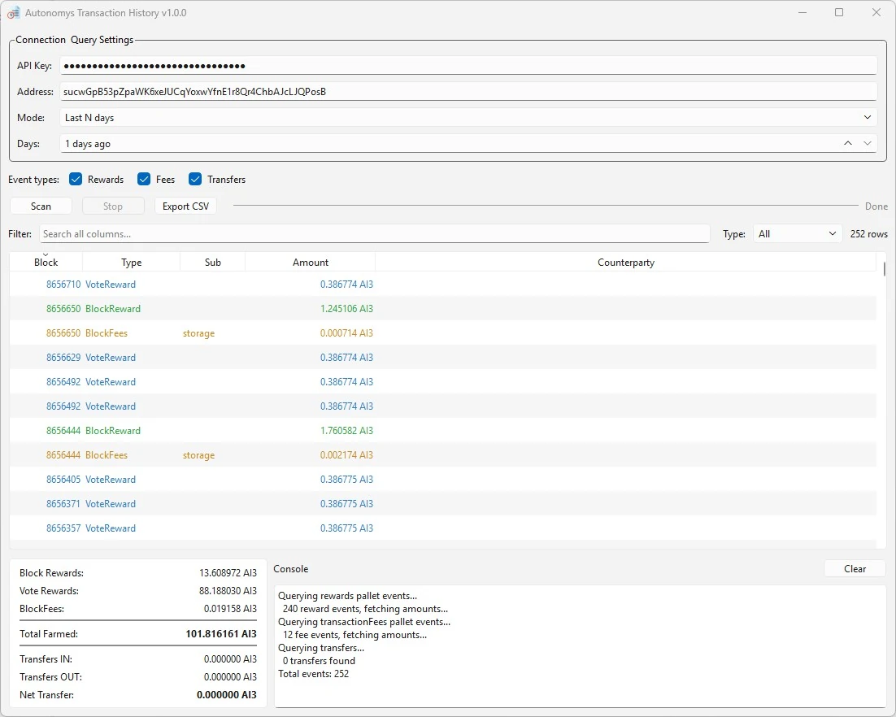Sort table by the Type column header
The image size is (896, 717).
[131, 263]
